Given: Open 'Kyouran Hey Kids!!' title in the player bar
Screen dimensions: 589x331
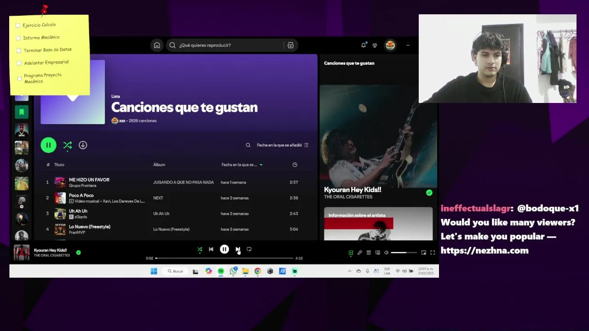Looking at the screenshot, I should [x=50, y=250].
